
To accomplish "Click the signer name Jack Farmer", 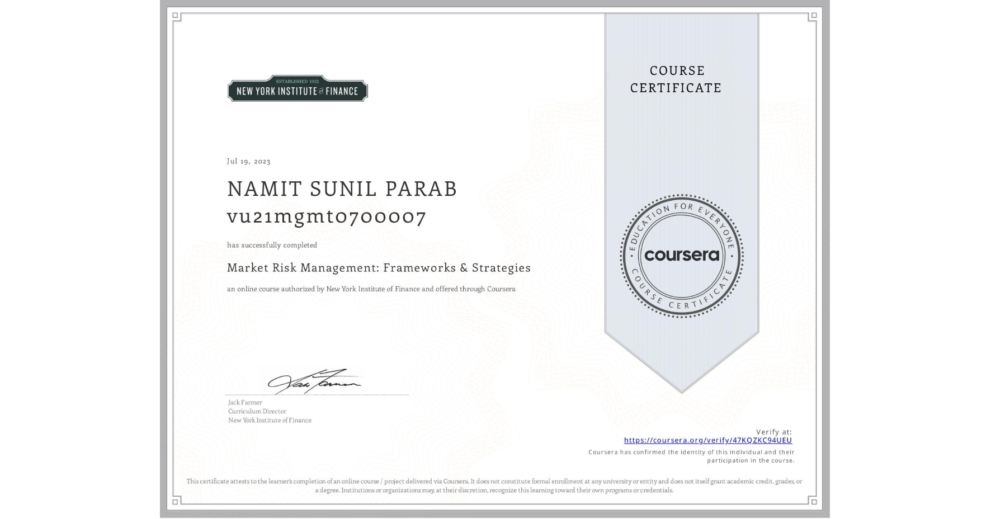I will pos(245,402).
